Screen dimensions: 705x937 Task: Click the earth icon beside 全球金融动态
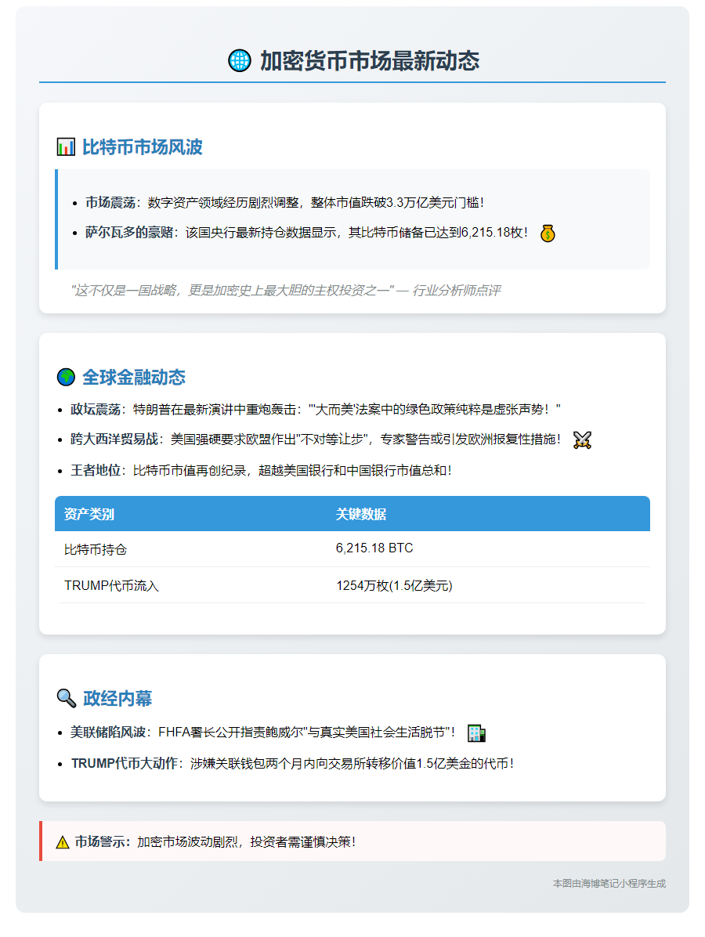pyautogui.click(x=66, y=377)
